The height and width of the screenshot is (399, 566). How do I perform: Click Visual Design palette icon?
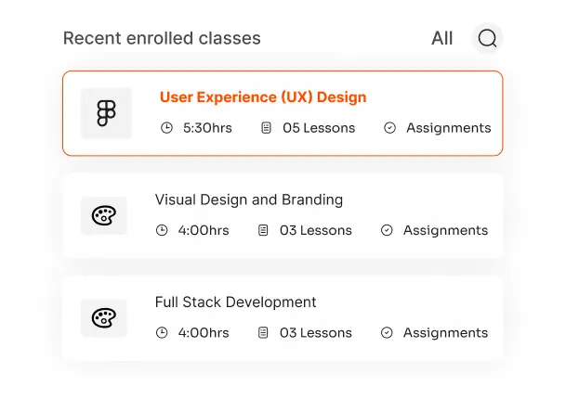click(103, 216)
